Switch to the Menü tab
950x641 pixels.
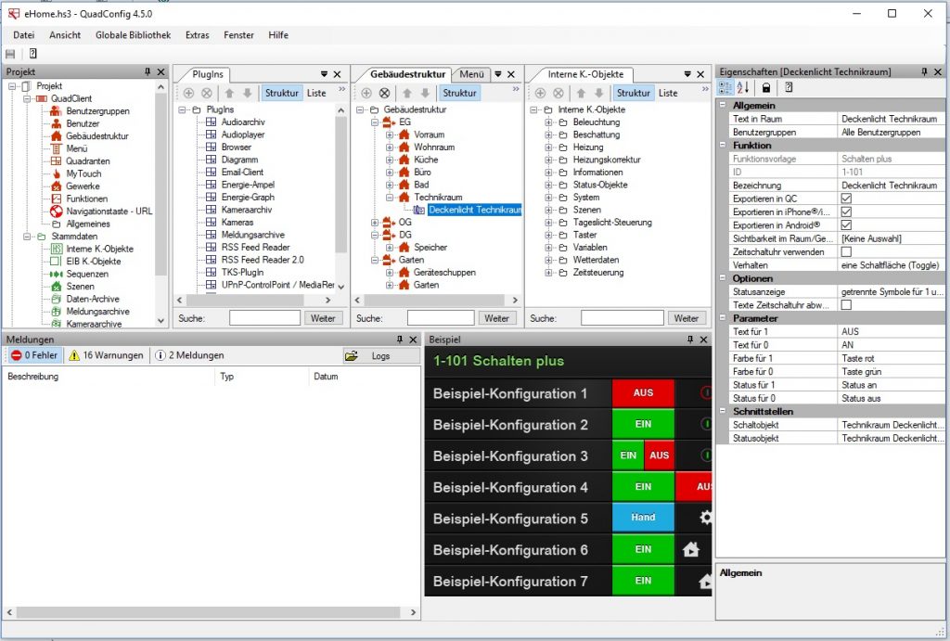tap(471, 74)
